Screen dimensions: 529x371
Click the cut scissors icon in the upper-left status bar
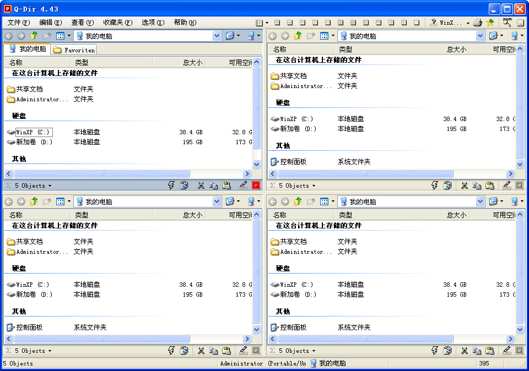point(201,185)
